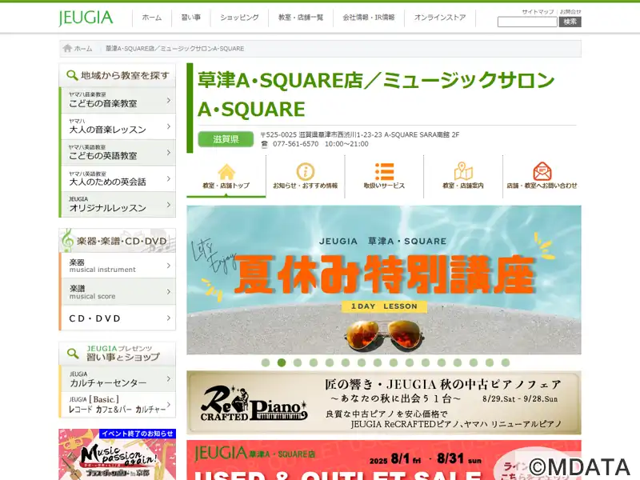Open USED & OUTLET SALE banner
640x480 pixels.
[384, 460]
